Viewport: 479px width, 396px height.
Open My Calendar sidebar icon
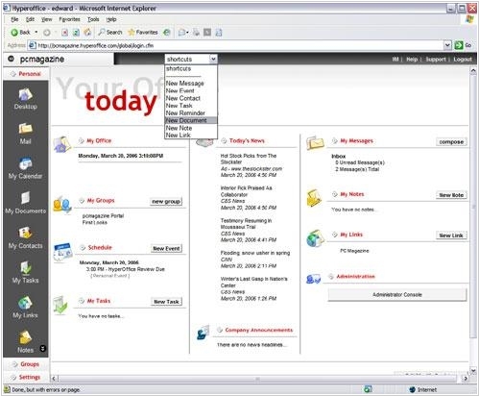(x=25, y=163)
